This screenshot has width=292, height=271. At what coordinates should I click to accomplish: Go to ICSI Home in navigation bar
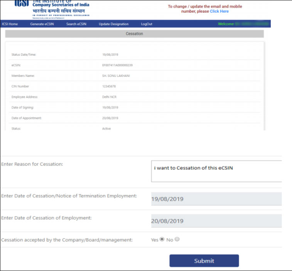tap(10, 24)
